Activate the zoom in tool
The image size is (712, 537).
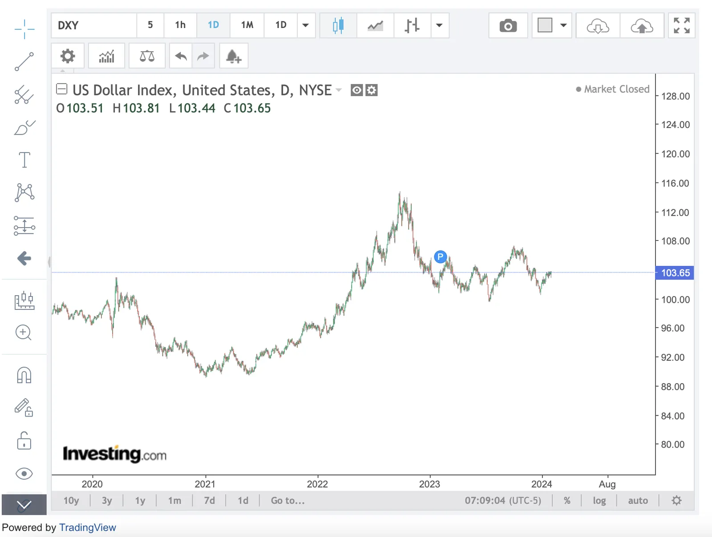(x=24, y=333)
